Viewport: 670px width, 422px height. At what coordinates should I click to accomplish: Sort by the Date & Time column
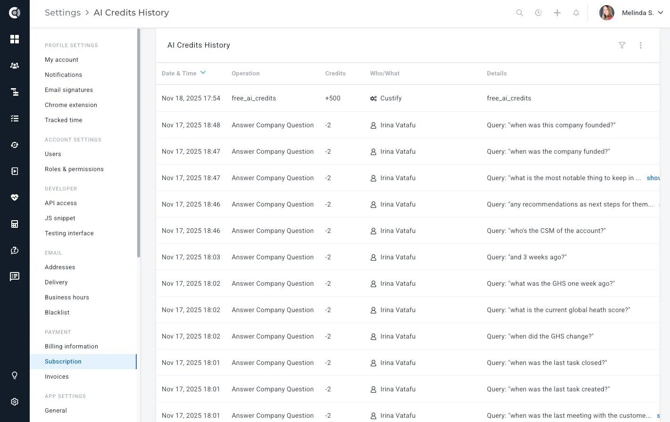[184, 73]
